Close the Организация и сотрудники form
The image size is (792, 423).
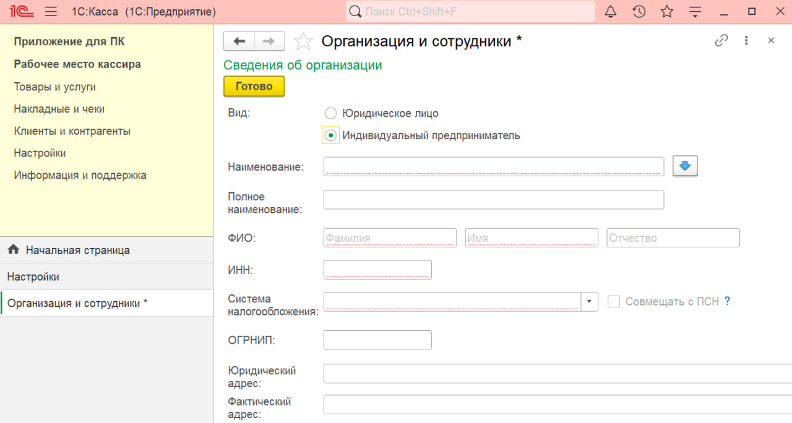(x=771, y=41)
